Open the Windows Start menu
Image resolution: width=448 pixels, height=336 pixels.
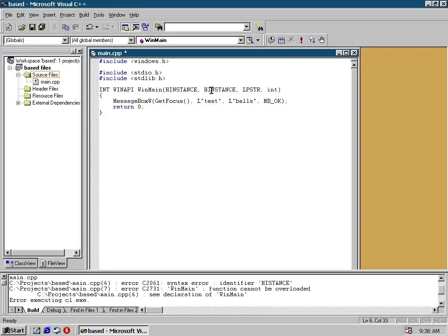(x=14, y=331)
